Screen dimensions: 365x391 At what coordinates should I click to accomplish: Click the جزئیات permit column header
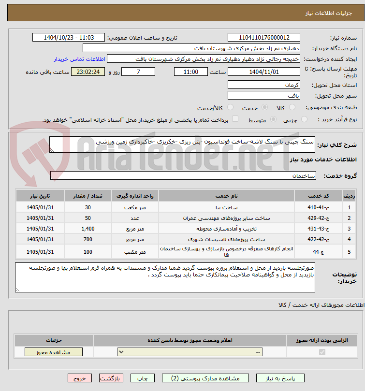(54, 340)
